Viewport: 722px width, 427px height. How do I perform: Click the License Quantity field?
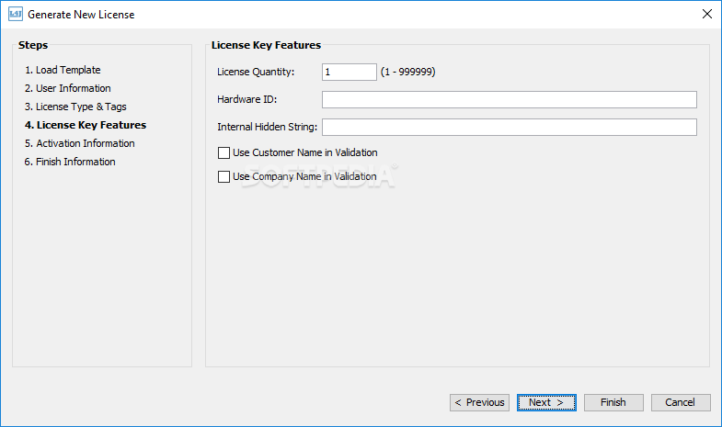(349, 73)
